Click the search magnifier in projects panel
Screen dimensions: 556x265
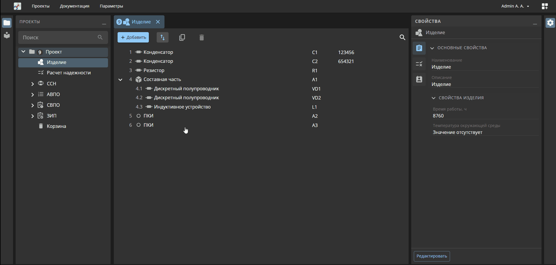(x=100, y=37)
